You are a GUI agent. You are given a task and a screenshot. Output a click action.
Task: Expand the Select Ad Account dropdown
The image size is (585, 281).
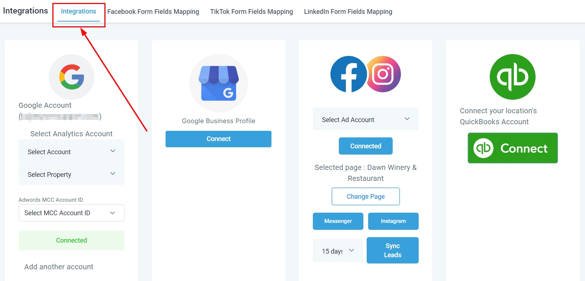pyautogui.click(x=365, y=119)
